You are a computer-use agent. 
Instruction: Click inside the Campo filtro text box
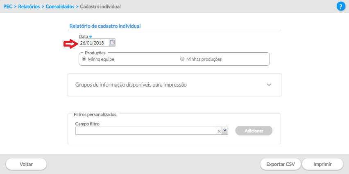point(145,131)
